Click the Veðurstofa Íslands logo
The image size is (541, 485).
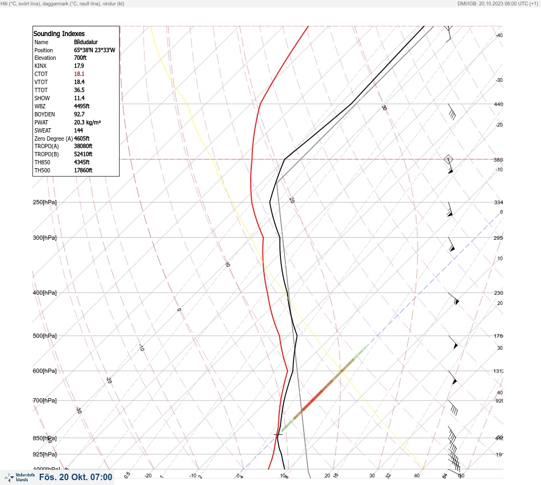pyautogui.click(x=19, y=477)
